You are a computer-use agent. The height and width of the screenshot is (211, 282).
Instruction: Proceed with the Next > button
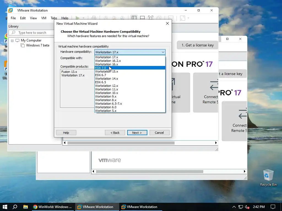point(137,133)
